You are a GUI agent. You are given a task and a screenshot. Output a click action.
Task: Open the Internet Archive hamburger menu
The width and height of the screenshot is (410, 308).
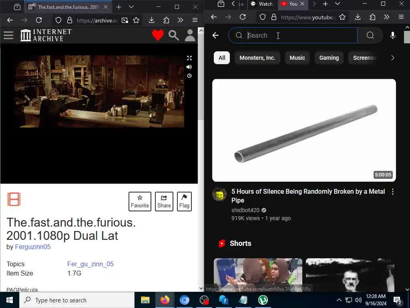tap(8, 35)
